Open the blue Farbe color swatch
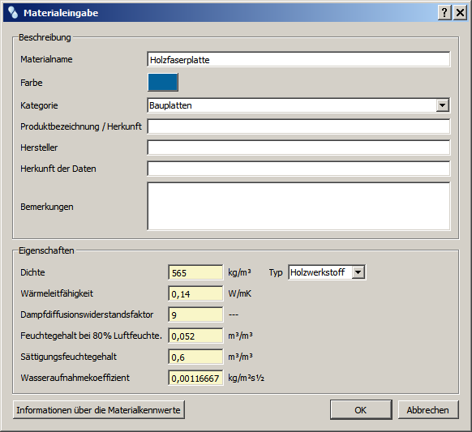 click(163, 82)
